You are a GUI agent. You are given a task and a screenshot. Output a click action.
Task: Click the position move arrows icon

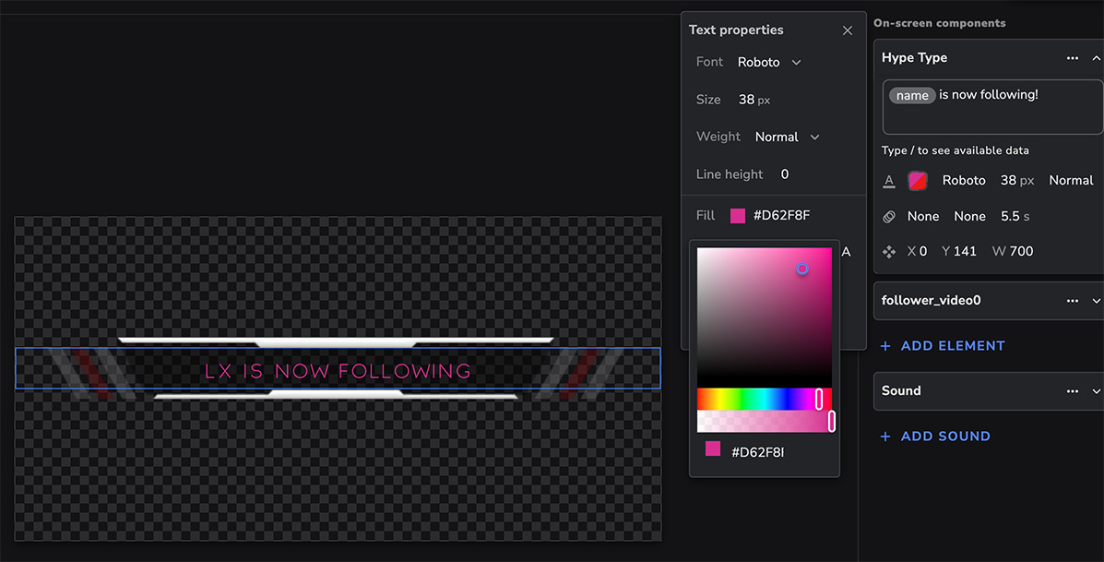point(888,251)
